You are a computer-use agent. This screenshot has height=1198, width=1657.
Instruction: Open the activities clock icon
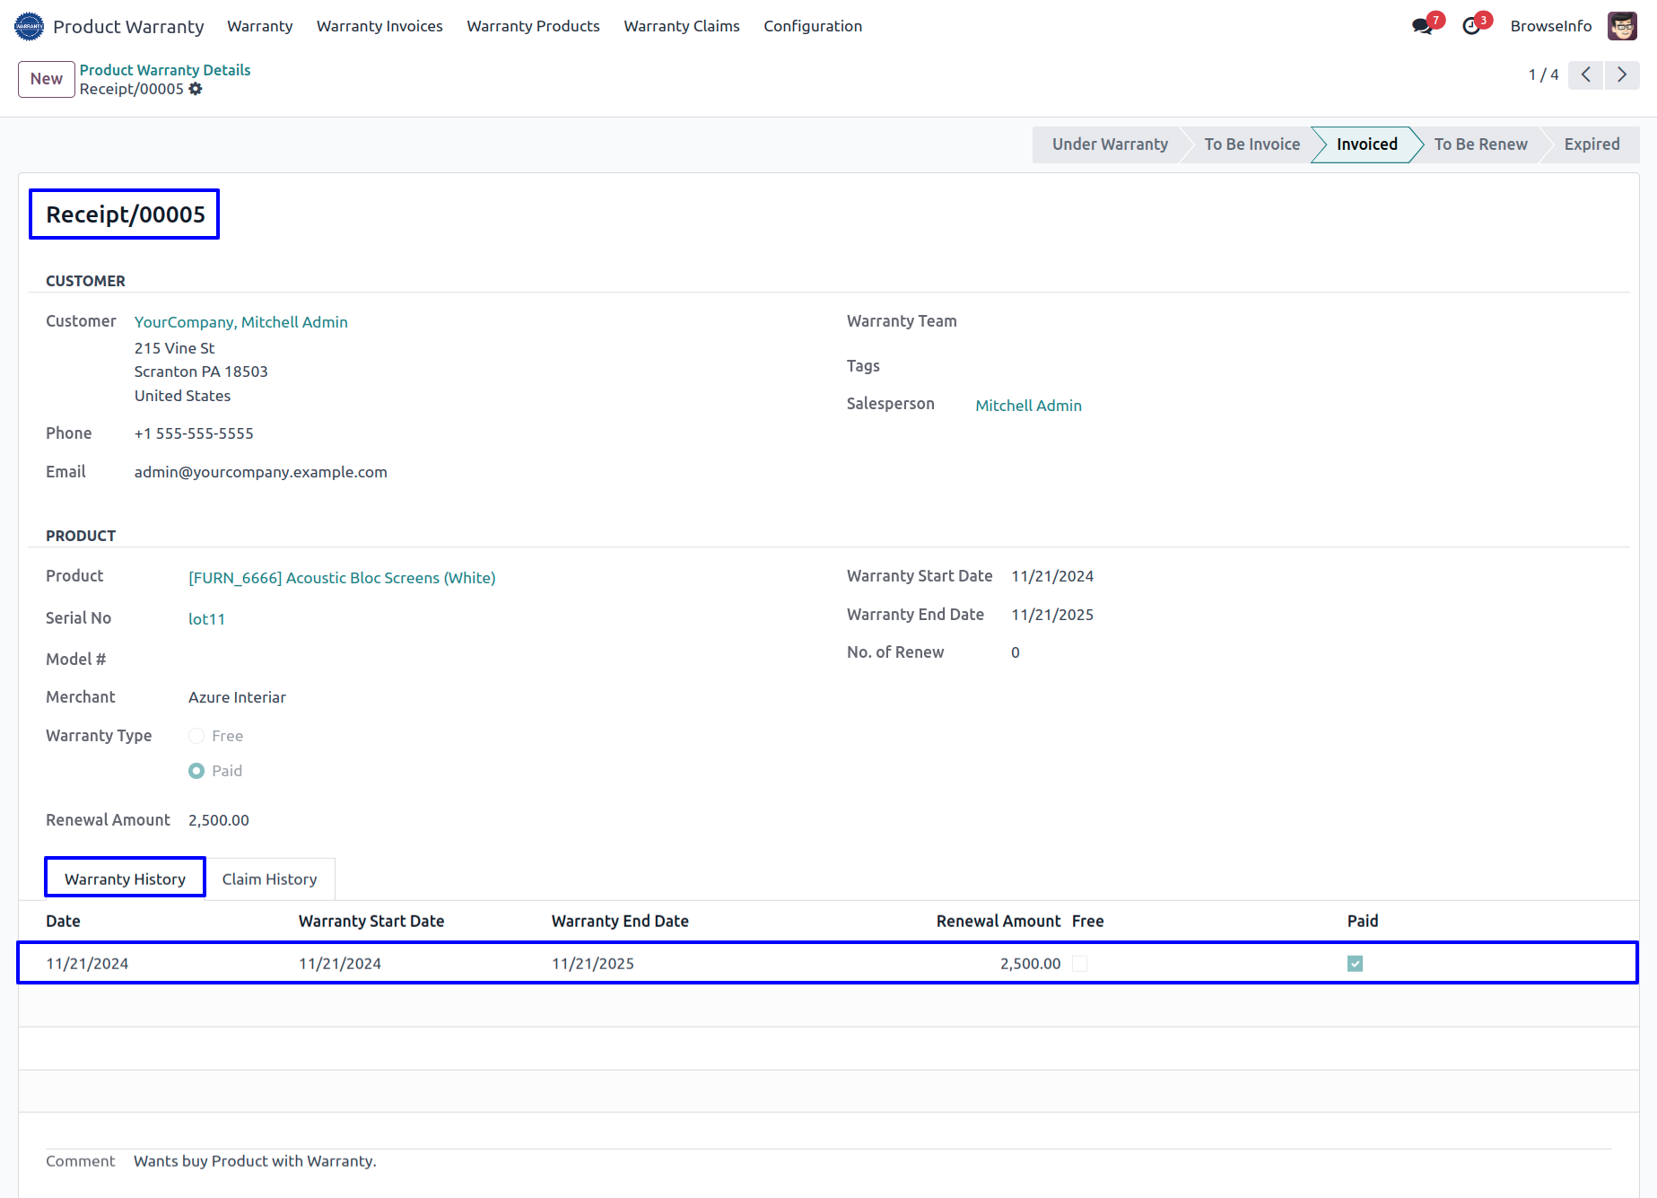point(1471,26)
